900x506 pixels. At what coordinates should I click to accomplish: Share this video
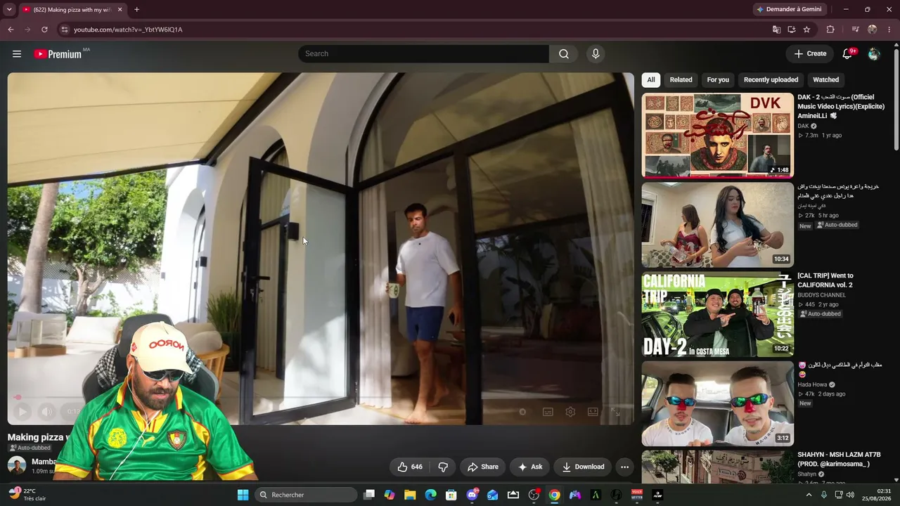pyautogui.click(x=483, y=467)
